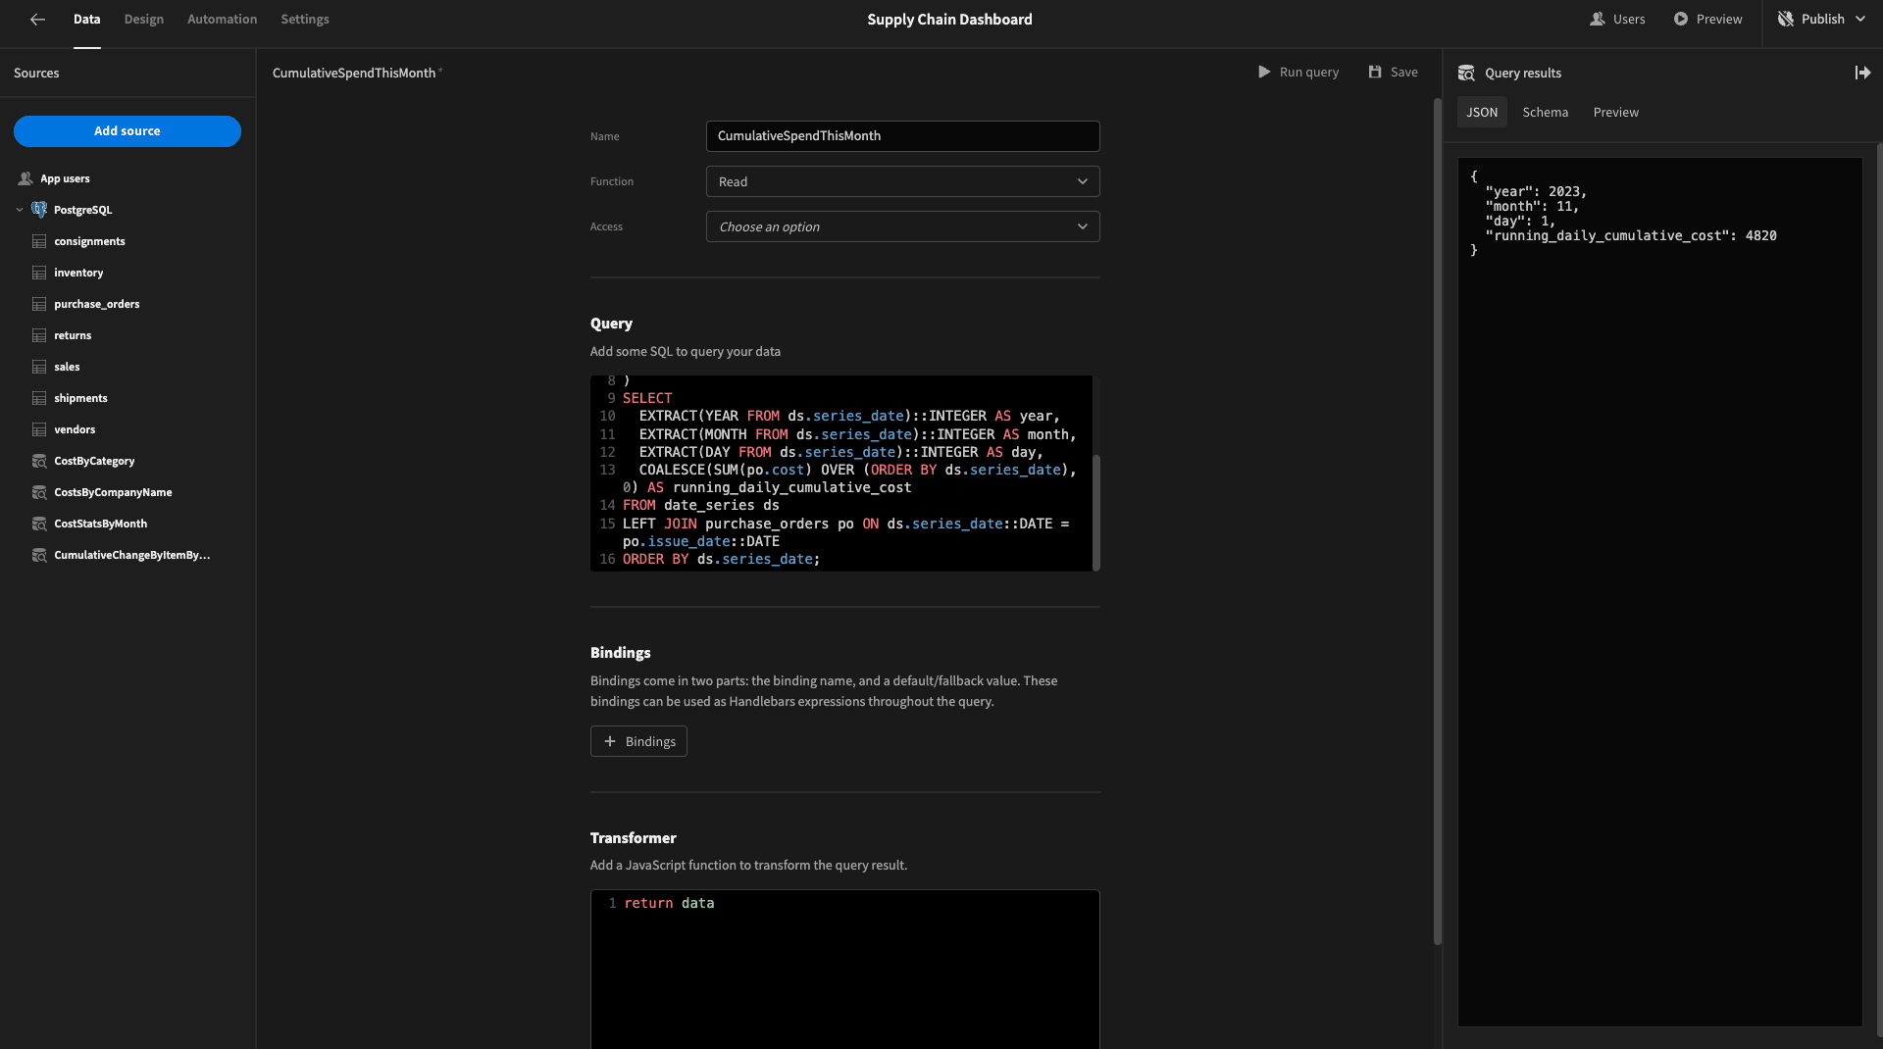Click the CostsByCompanyName query icon
1883x1049 pixels.
click(39, 492)
